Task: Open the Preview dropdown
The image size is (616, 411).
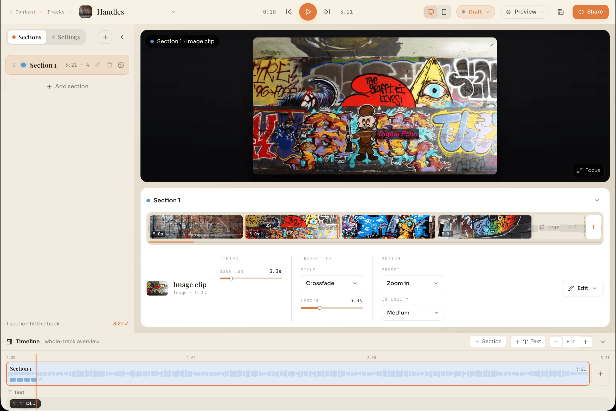Action: pyautogui.click(x=524, y=12)
